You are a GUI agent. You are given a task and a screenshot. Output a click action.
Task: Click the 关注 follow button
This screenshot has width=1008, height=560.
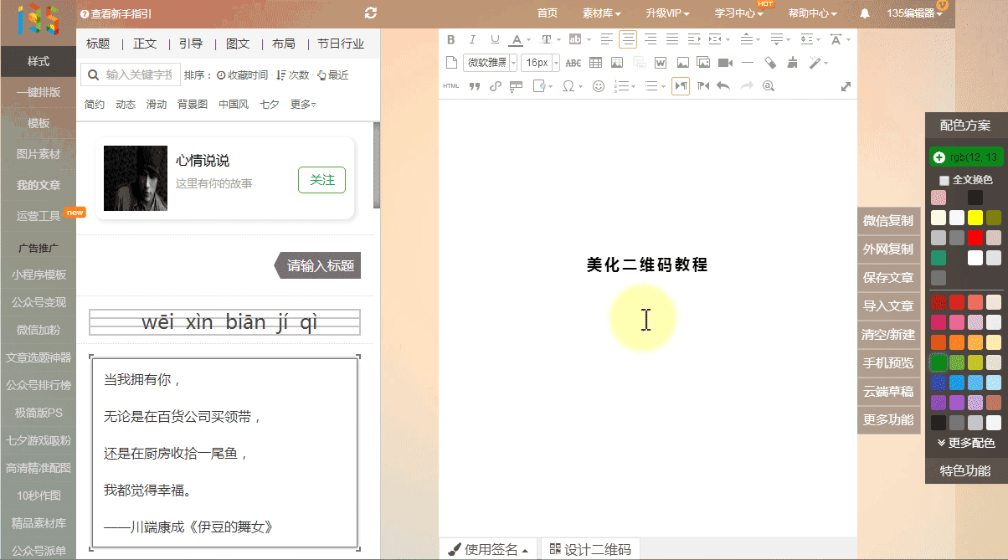pos(321,180)
